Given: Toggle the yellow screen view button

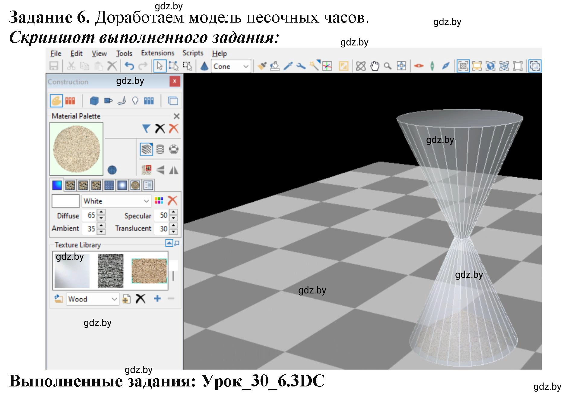Looking at the screenshot, I should click(x=477, y=66).
